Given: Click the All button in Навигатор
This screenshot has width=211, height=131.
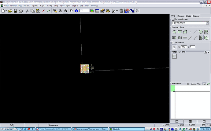Looking at the screenshot, I should [x=204, y=84].
